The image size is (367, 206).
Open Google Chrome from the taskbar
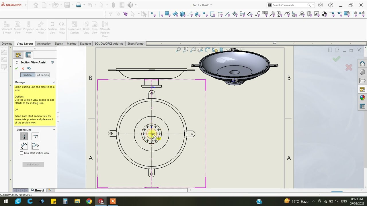89,201
